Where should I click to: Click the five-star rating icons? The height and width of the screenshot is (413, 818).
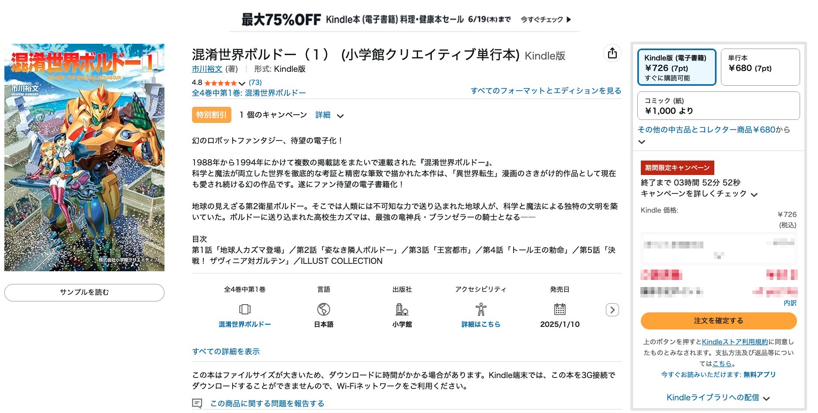click(220, 83)
